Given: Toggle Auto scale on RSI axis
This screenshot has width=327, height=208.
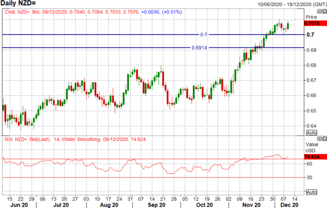Looking at the screenshot, I should 312,192.
